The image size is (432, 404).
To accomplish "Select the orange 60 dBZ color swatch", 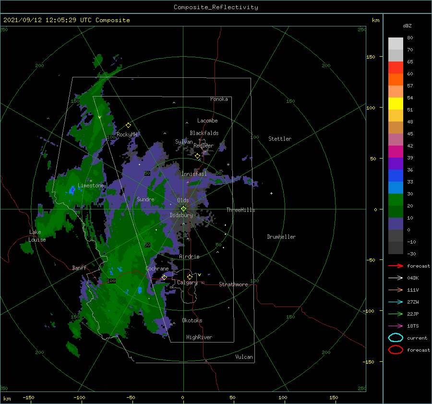I will click(396, 79).
